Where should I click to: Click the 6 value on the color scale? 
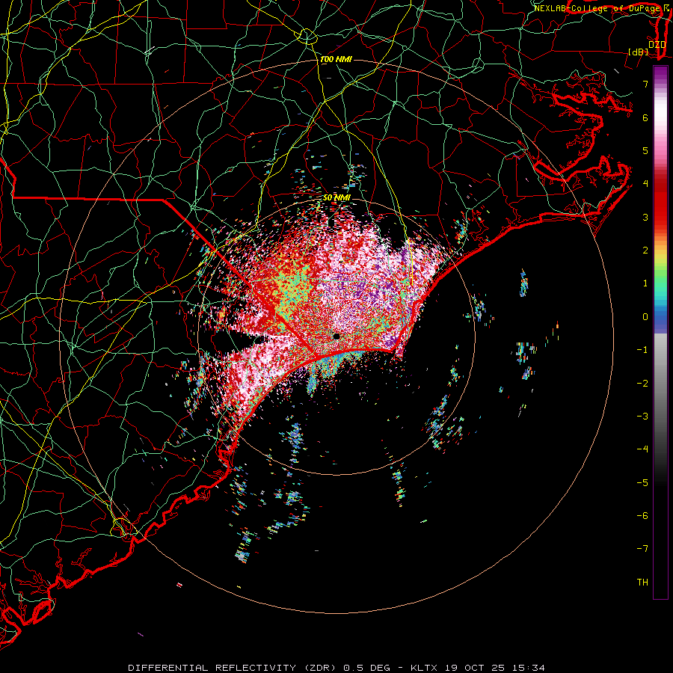point(645,117)
